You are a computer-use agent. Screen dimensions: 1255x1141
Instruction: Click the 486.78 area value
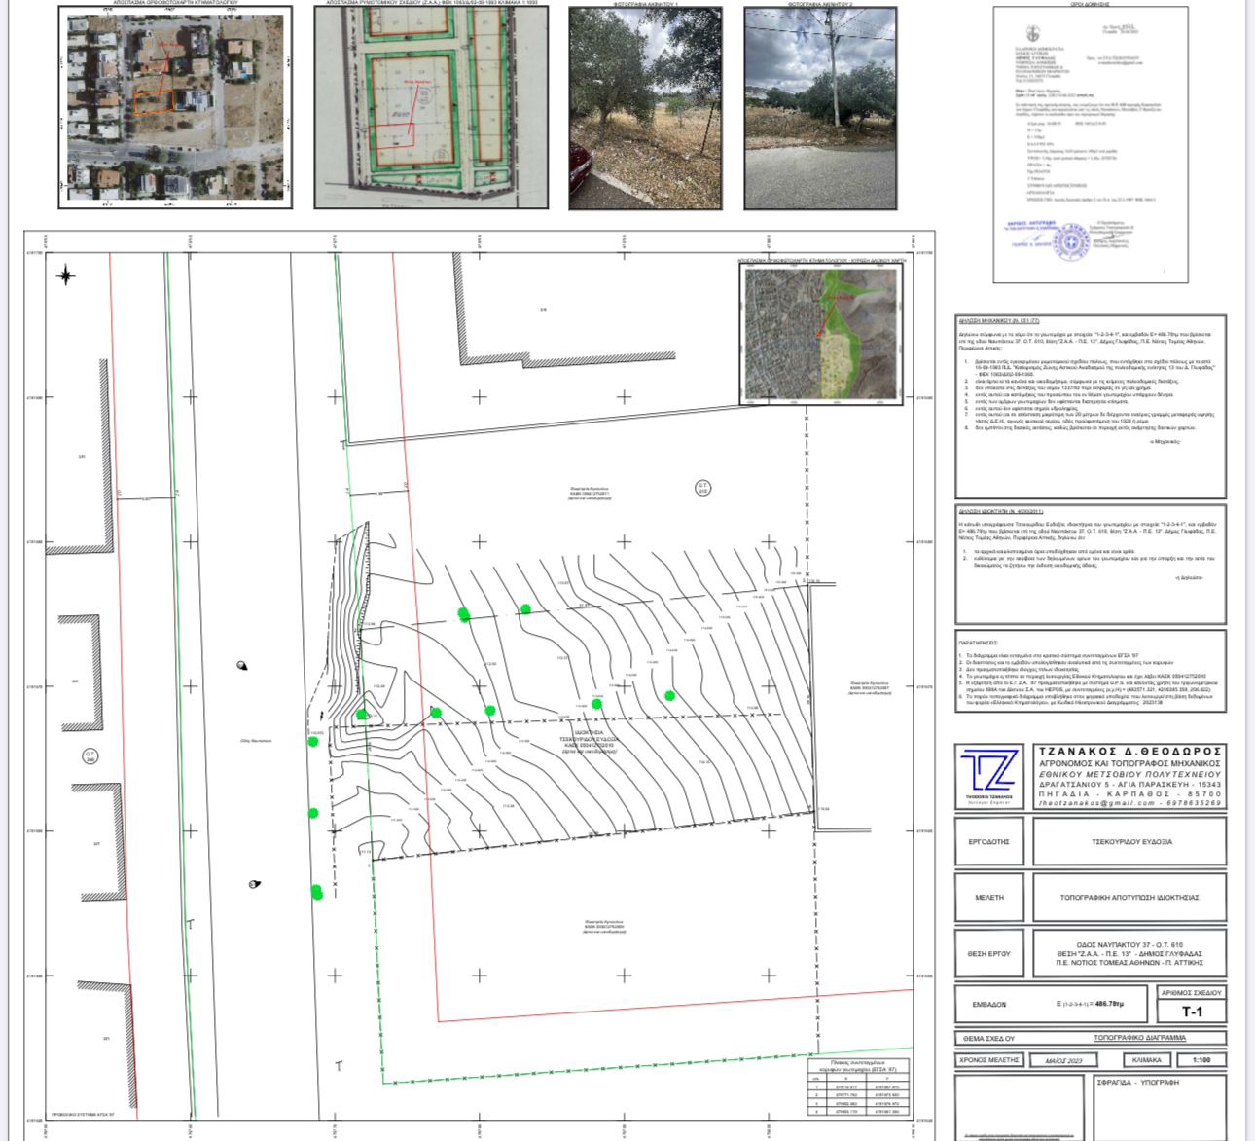point(1111,1003)
